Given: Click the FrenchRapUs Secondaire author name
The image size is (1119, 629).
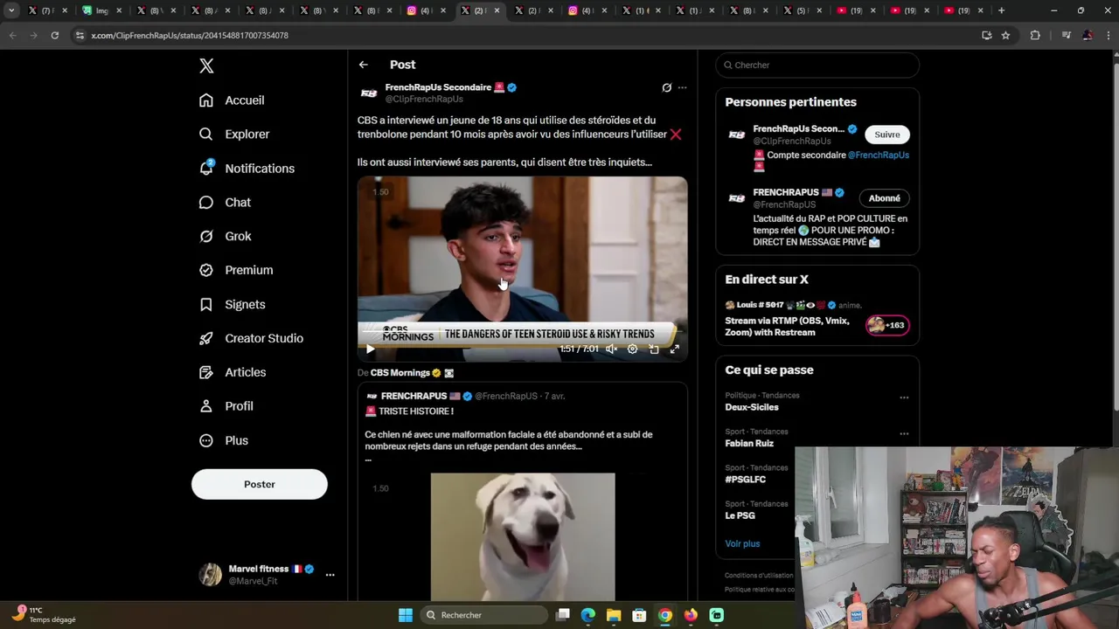Looking at the screenshot, I should pyautogui.click(x=438, y=87).
